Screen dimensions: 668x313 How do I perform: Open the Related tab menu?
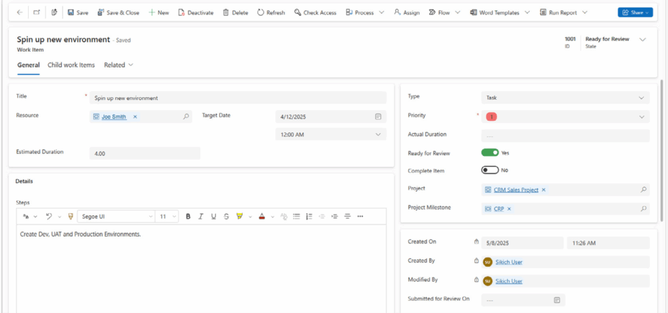(x=118, y=65)
